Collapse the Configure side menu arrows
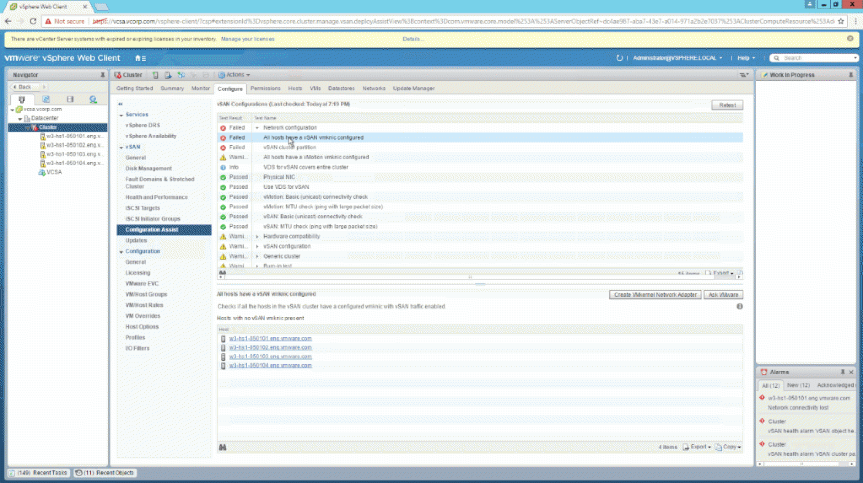 (x=121, y=104)
